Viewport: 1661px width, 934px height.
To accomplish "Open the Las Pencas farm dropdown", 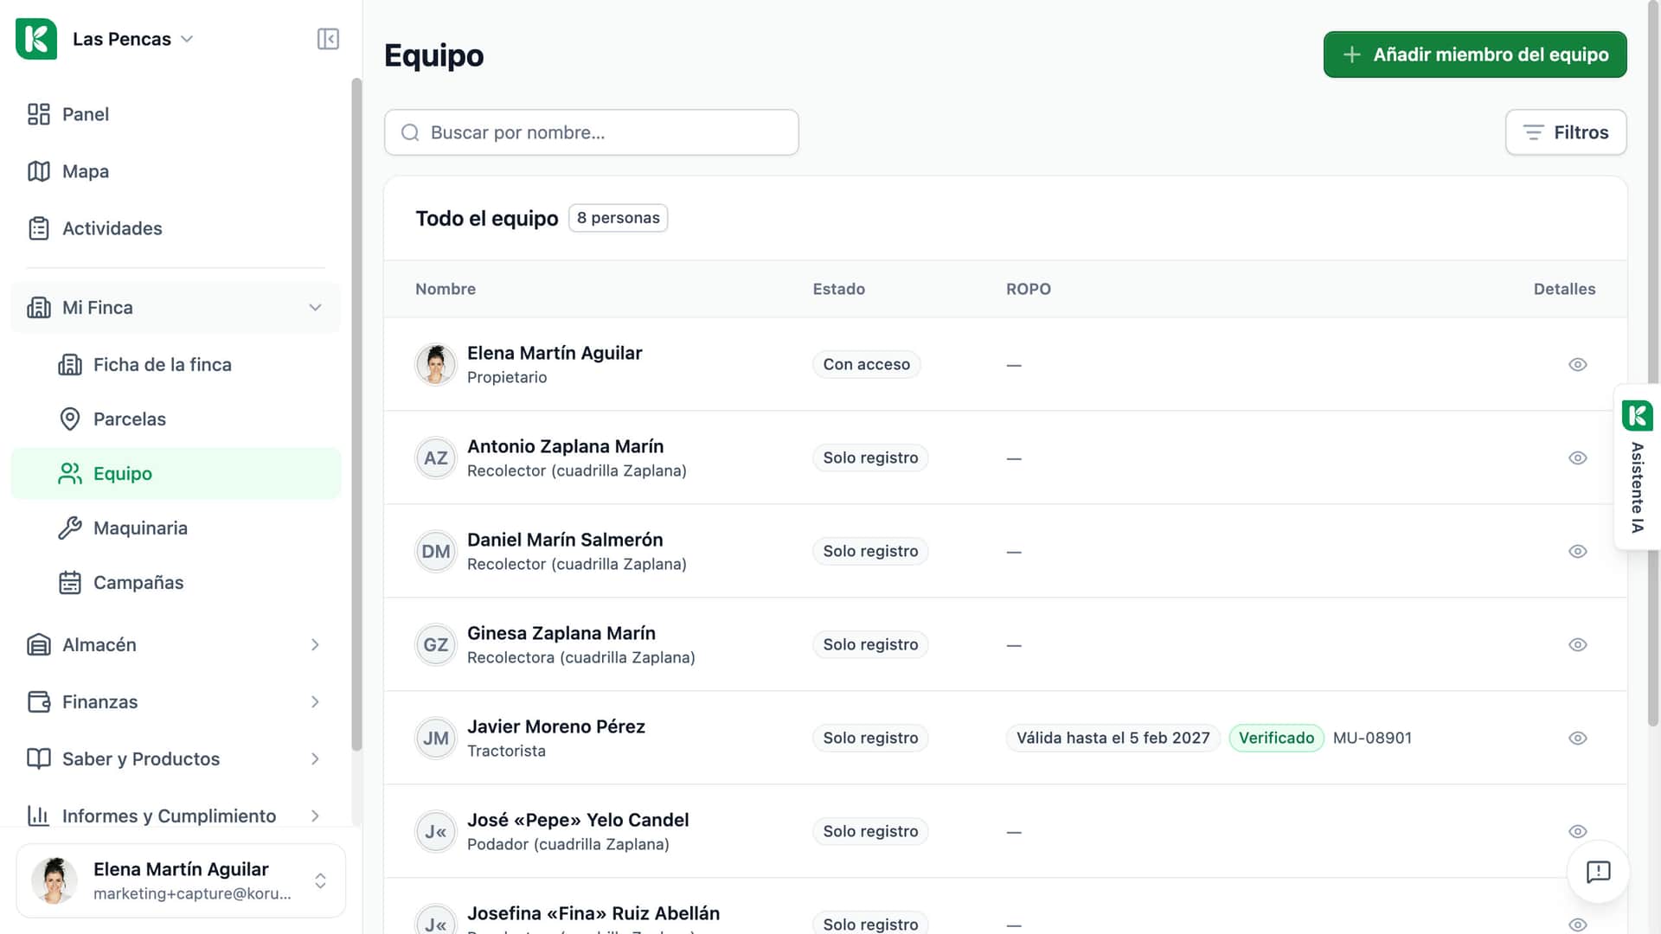I will pos(132,39).
